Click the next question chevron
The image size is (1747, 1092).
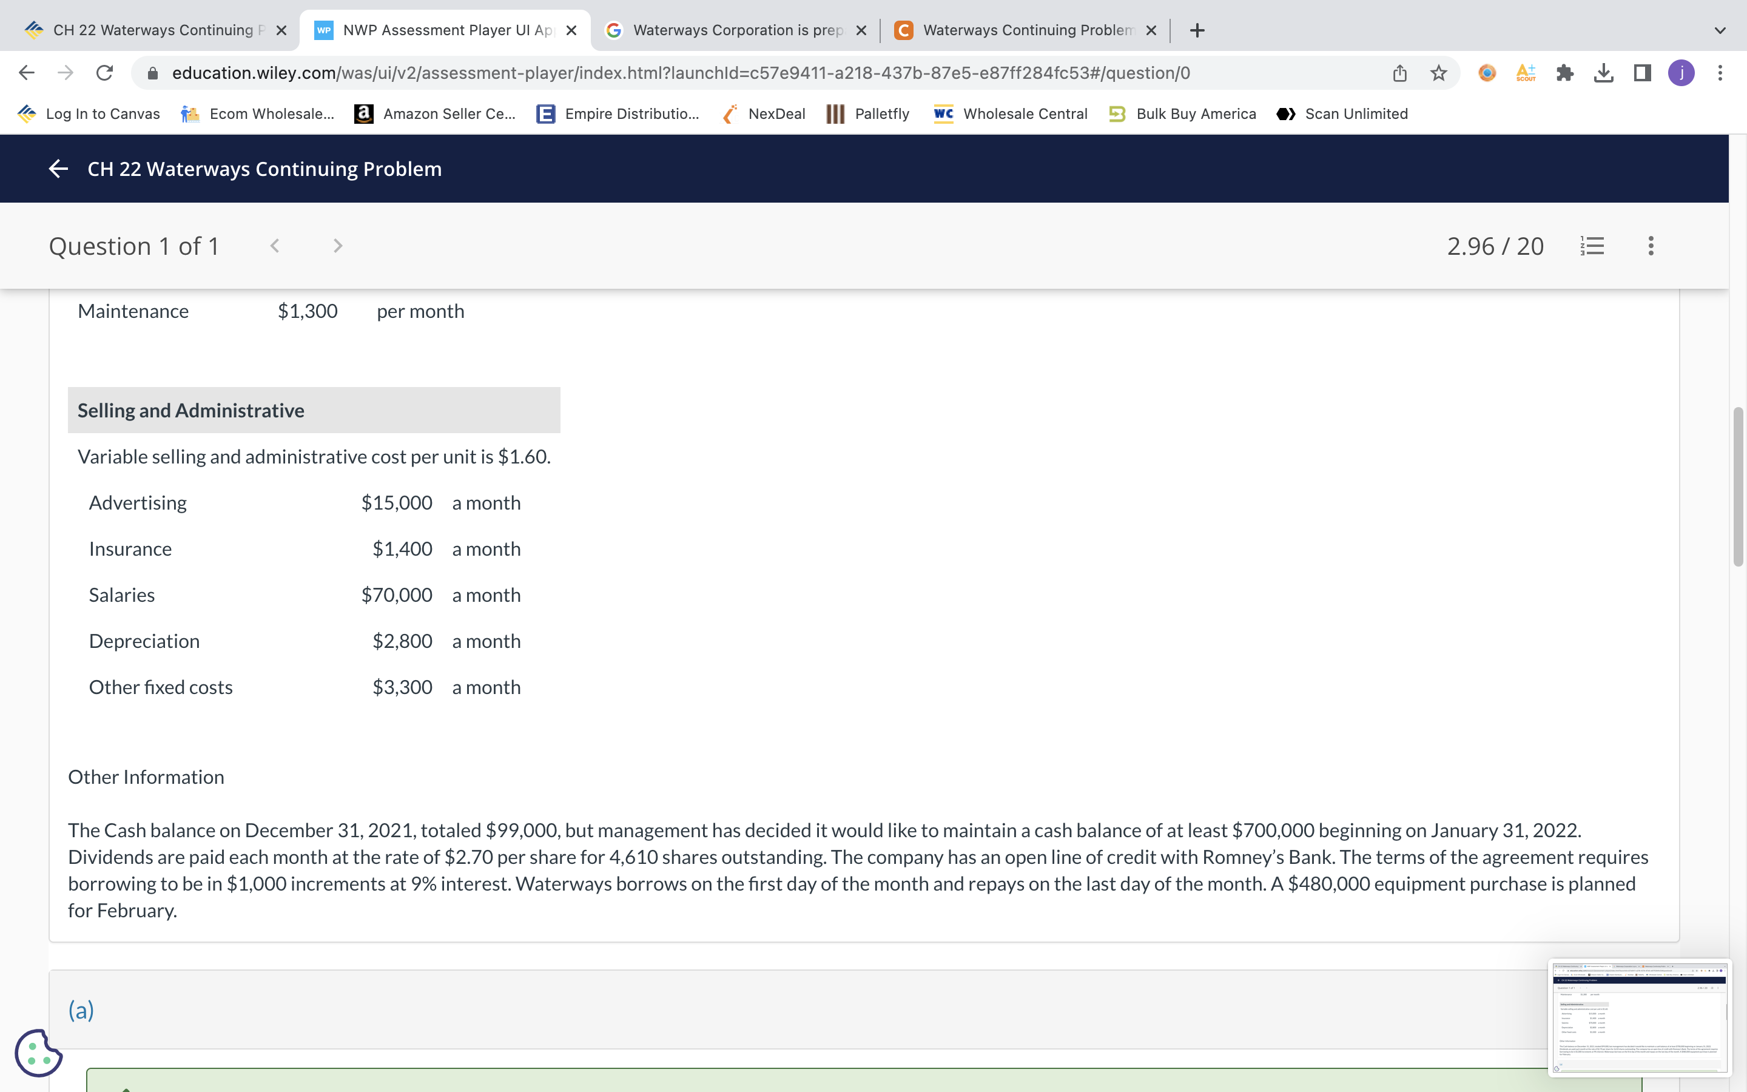(x=338, y=246)
